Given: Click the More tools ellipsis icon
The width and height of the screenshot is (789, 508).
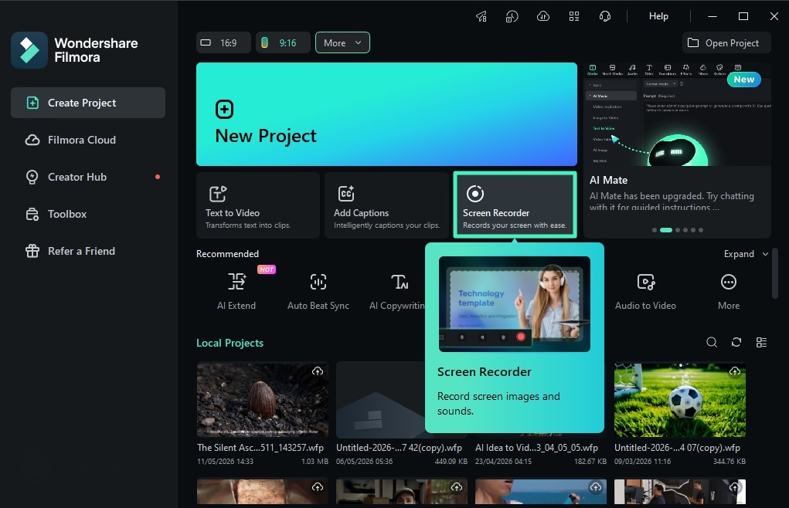Looking at the screenshot, I should tap(729, 282).
